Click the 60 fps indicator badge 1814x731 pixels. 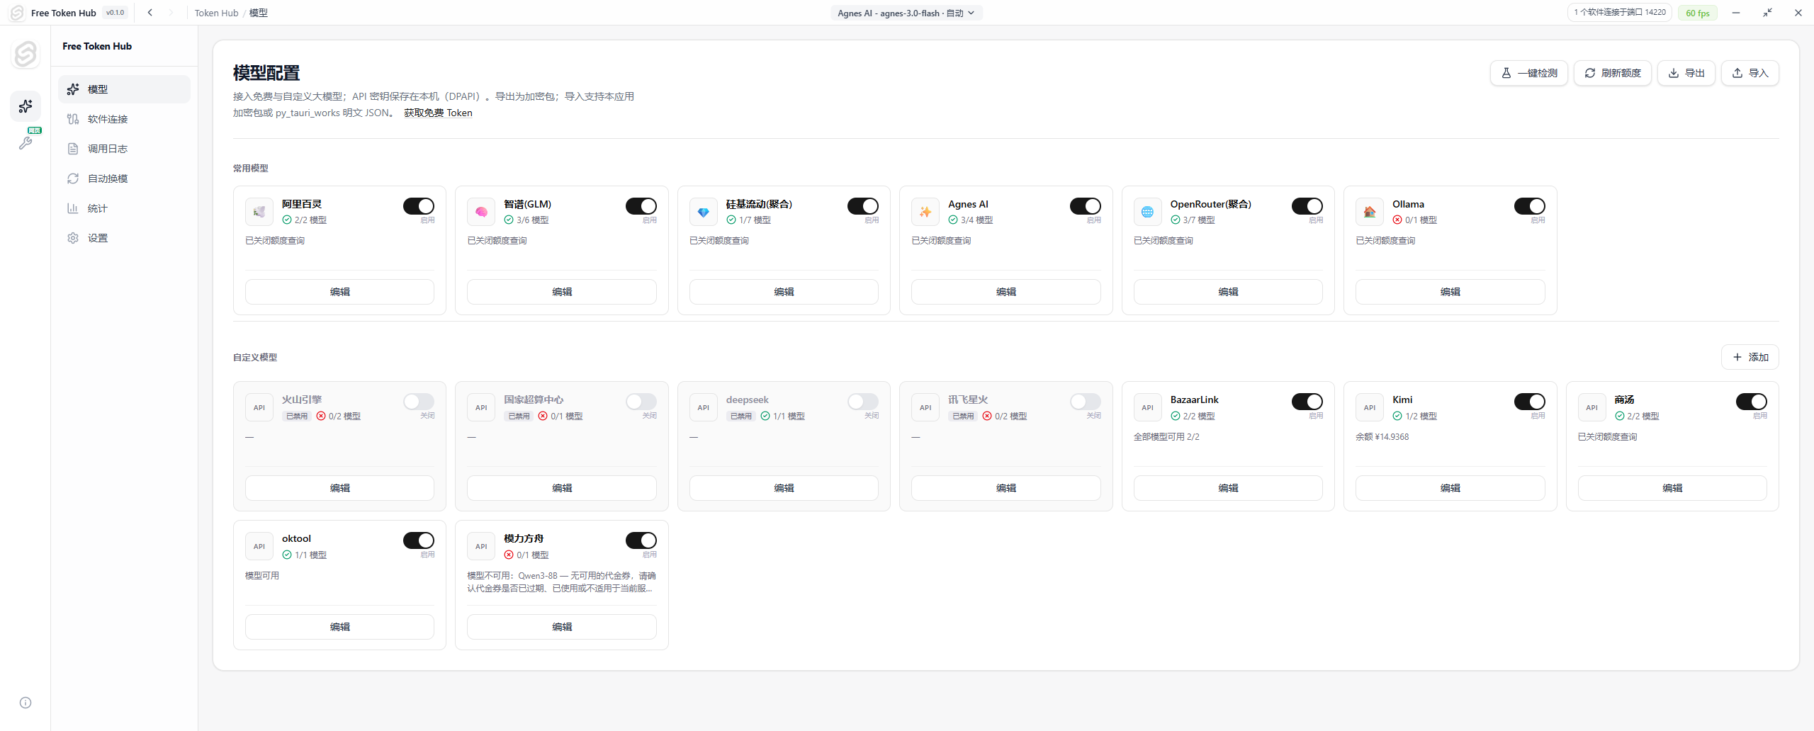click(x=1698, y=13)
